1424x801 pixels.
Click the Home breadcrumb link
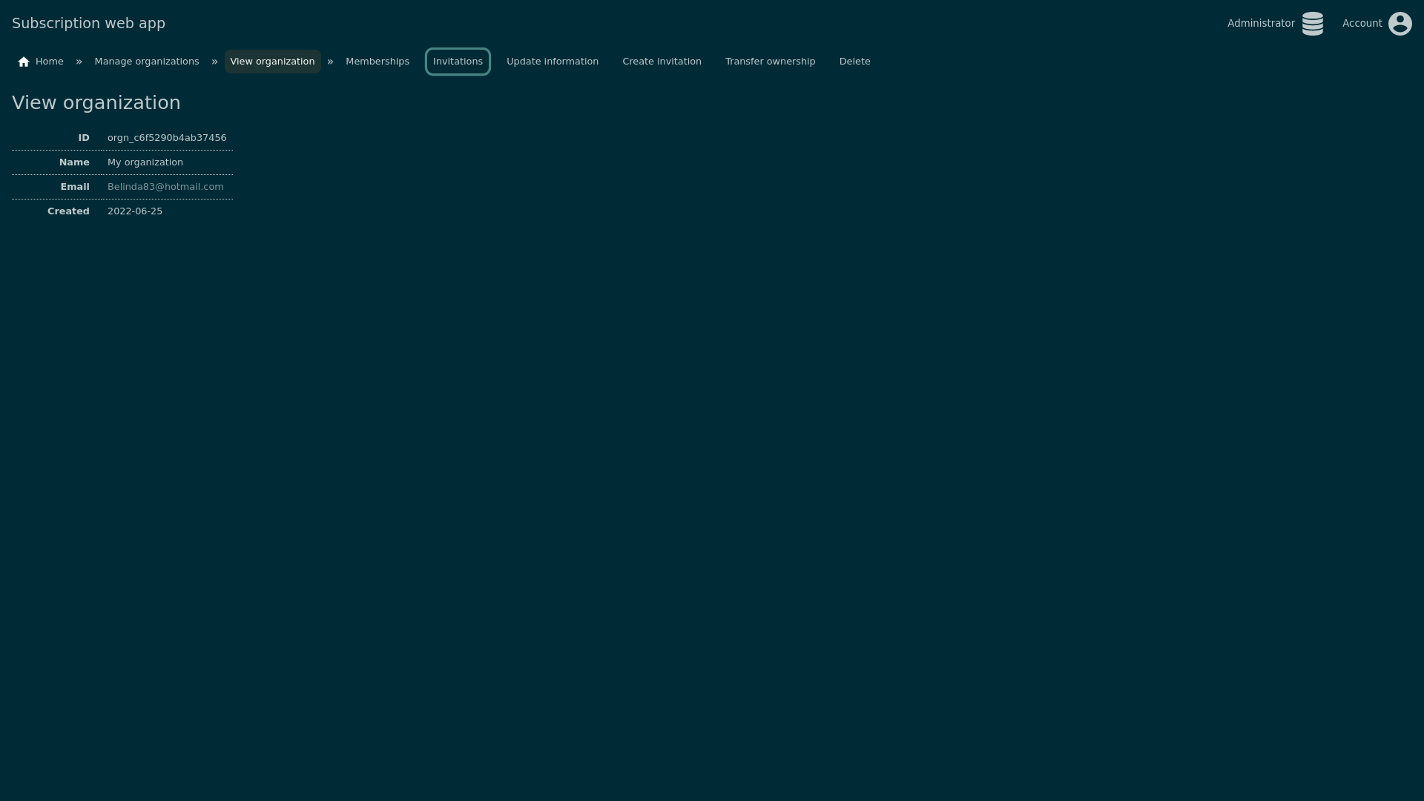pyautogui.click(x=40, y=62)
